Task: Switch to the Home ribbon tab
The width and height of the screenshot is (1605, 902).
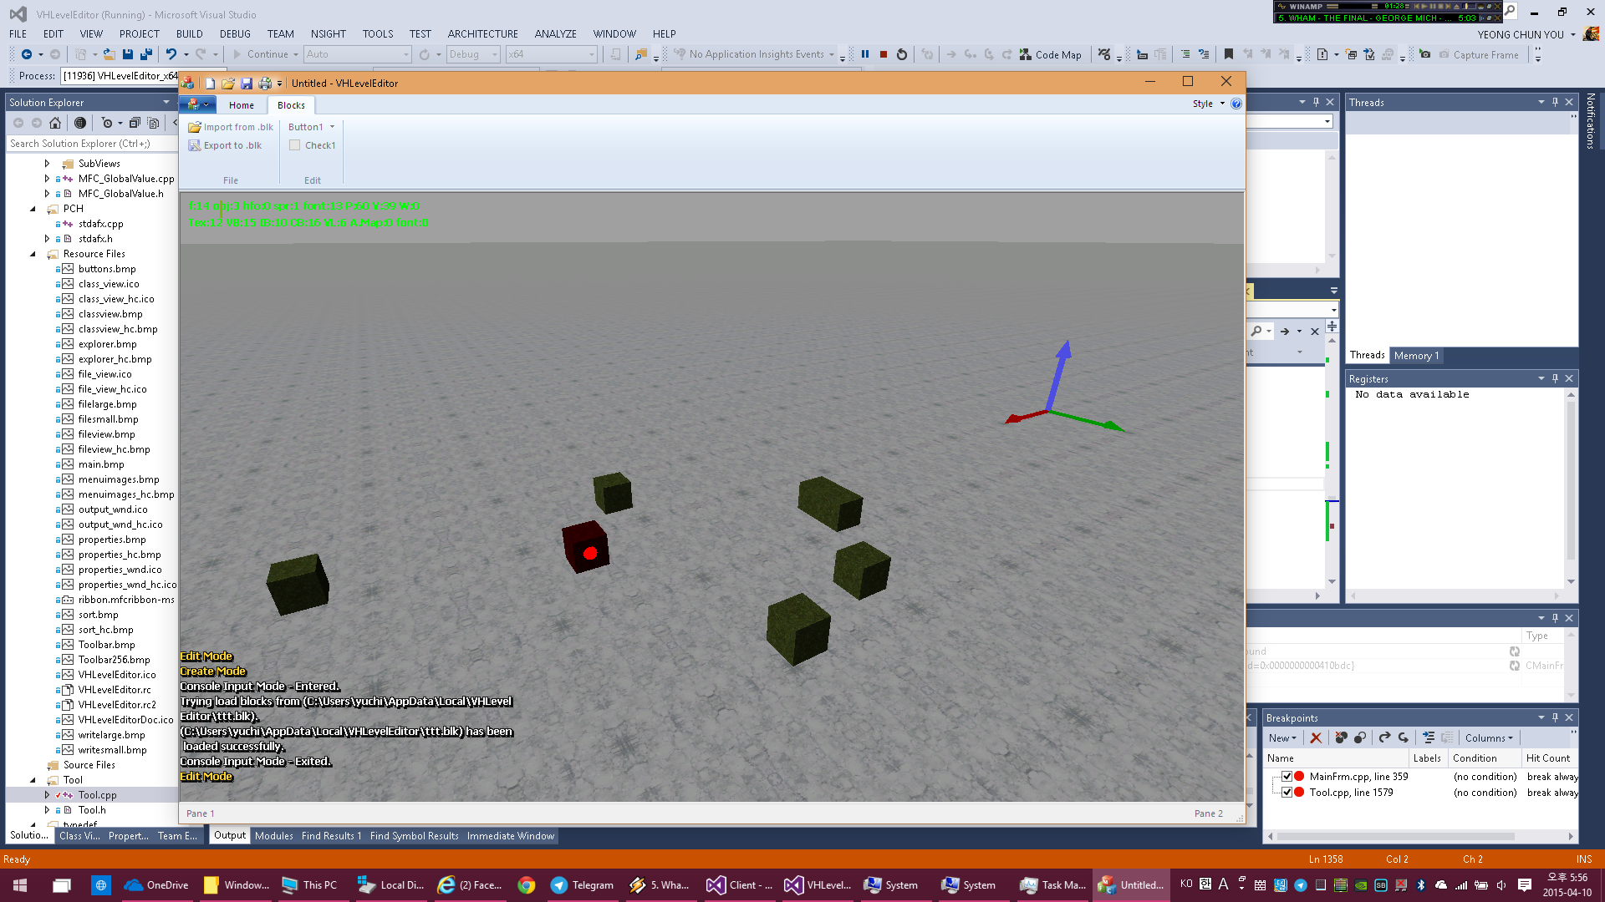Action: (241, 105)
